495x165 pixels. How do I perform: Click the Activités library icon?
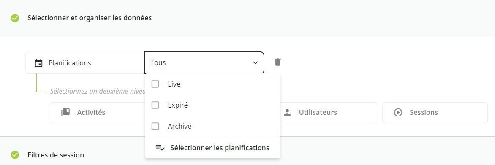65,112
